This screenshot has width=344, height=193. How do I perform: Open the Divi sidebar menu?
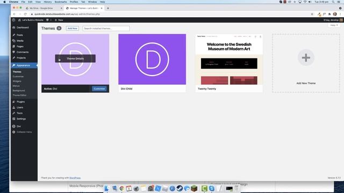pyautogui.click(x=19, y=127)
